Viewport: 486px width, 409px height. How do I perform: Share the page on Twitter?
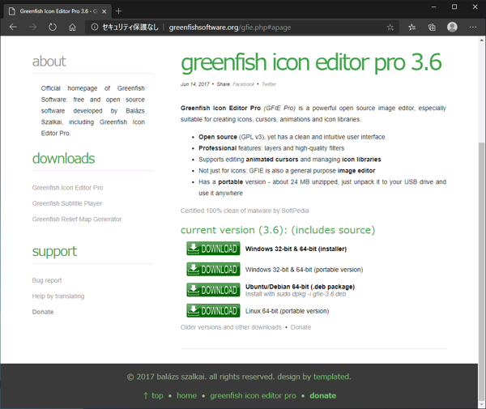coord(269,84)
